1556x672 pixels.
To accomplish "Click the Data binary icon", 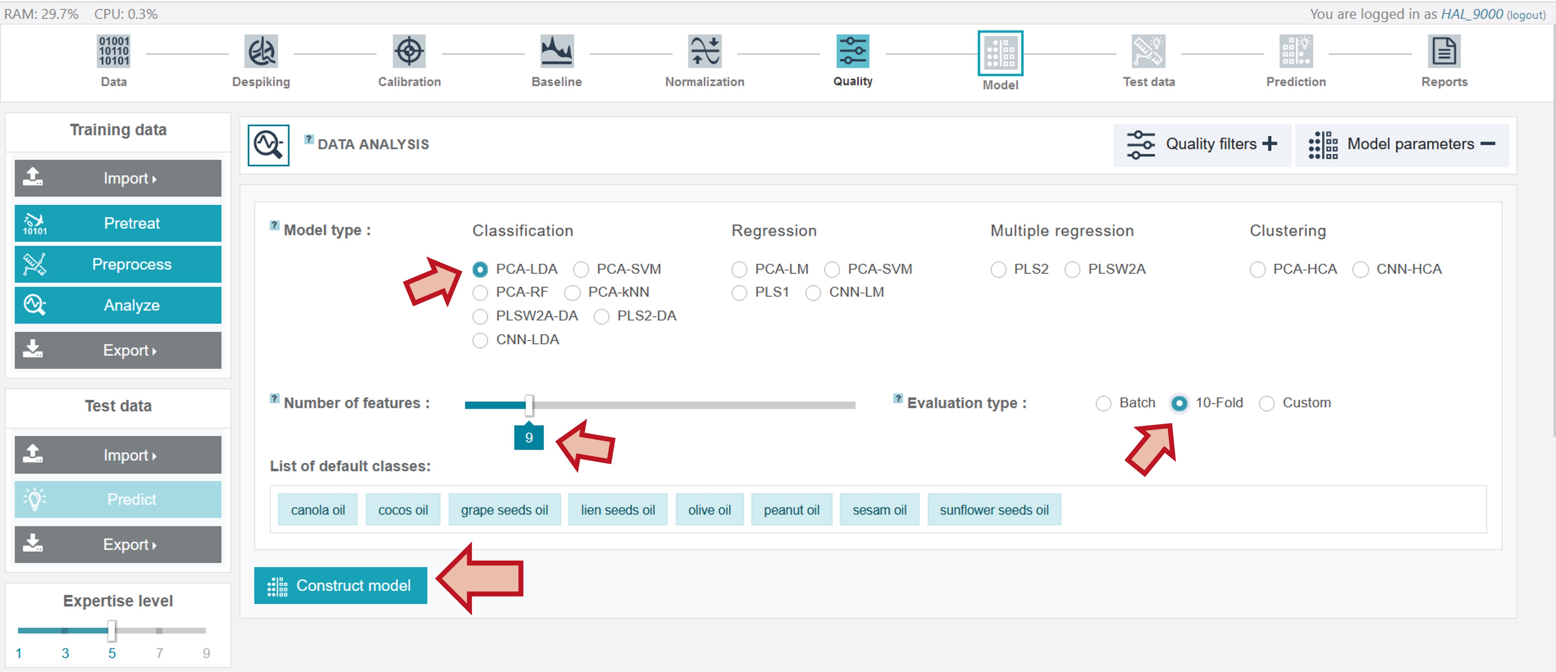I will point(114,51).
